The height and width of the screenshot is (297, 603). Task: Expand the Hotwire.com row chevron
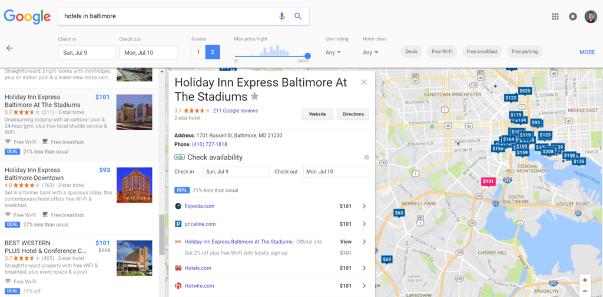(x=364, y=286)
